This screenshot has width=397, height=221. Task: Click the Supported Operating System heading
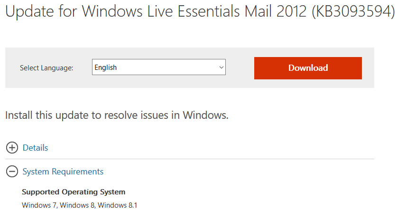point(74,192)
